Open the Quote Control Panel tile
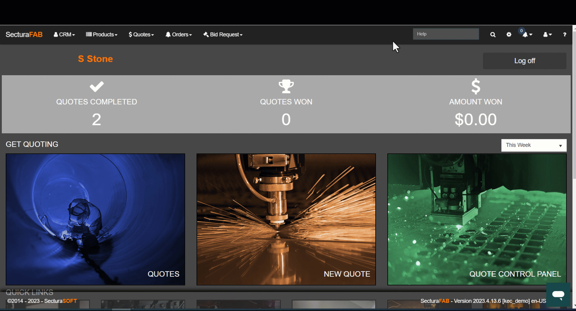This screenshot has height=311, width=576. point(477,219)
